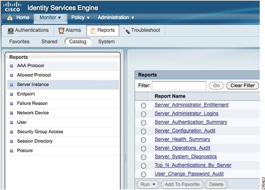Click the square bullet beside AAA Protocol

pos(11,66)
